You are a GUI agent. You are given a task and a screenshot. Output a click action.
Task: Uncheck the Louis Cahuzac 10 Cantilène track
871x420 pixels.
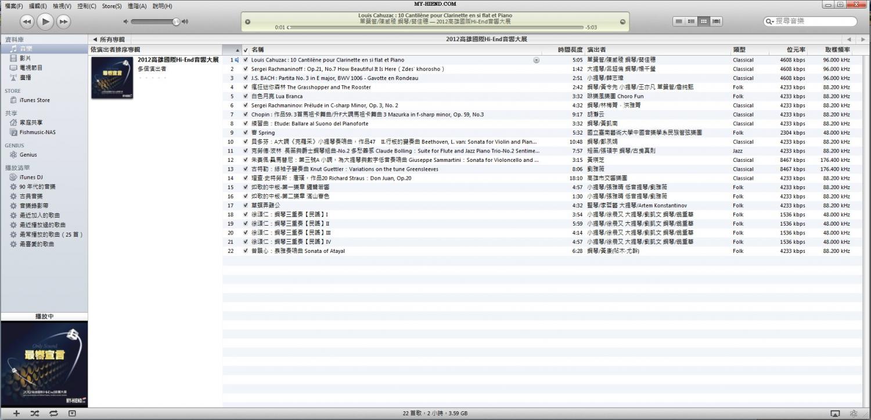click(246, 60)
